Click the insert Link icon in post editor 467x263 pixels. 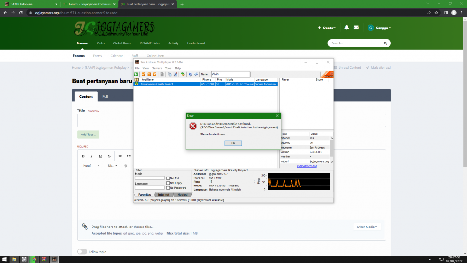(120, 156)
